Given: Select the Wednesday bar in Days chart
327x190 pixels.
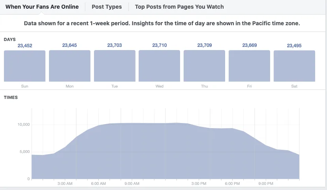Looking at the screenshot, I should pos(159,66).
